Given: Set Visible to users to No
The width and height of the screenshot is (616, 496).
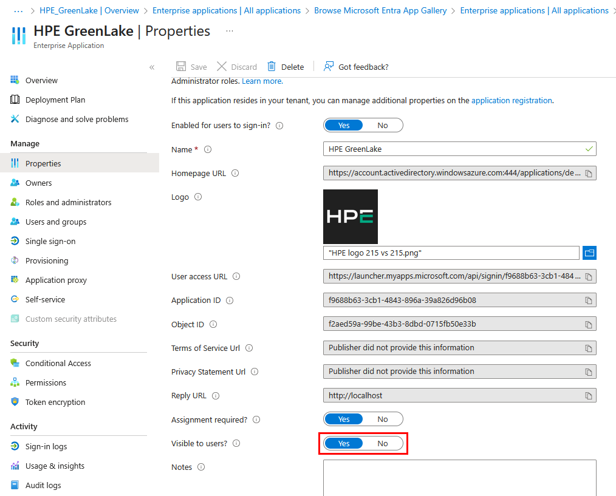Looking at the screenshot, I should [x=383, y=443].
